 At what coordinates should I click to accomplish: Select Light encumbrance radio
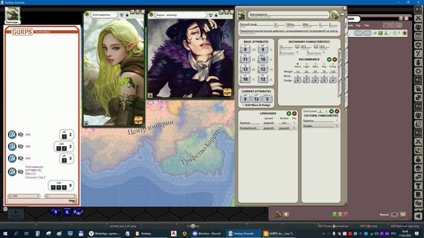coord(306,64)
